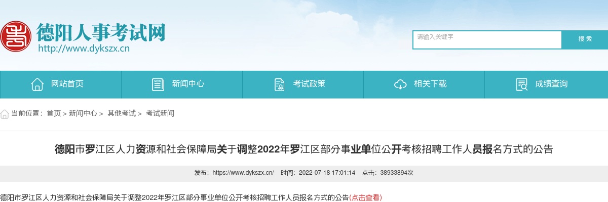This screenshot has width=608, height=202.
Task: Click 考试新闻 in the breadcrumb trail
Action: click(160, 114)
